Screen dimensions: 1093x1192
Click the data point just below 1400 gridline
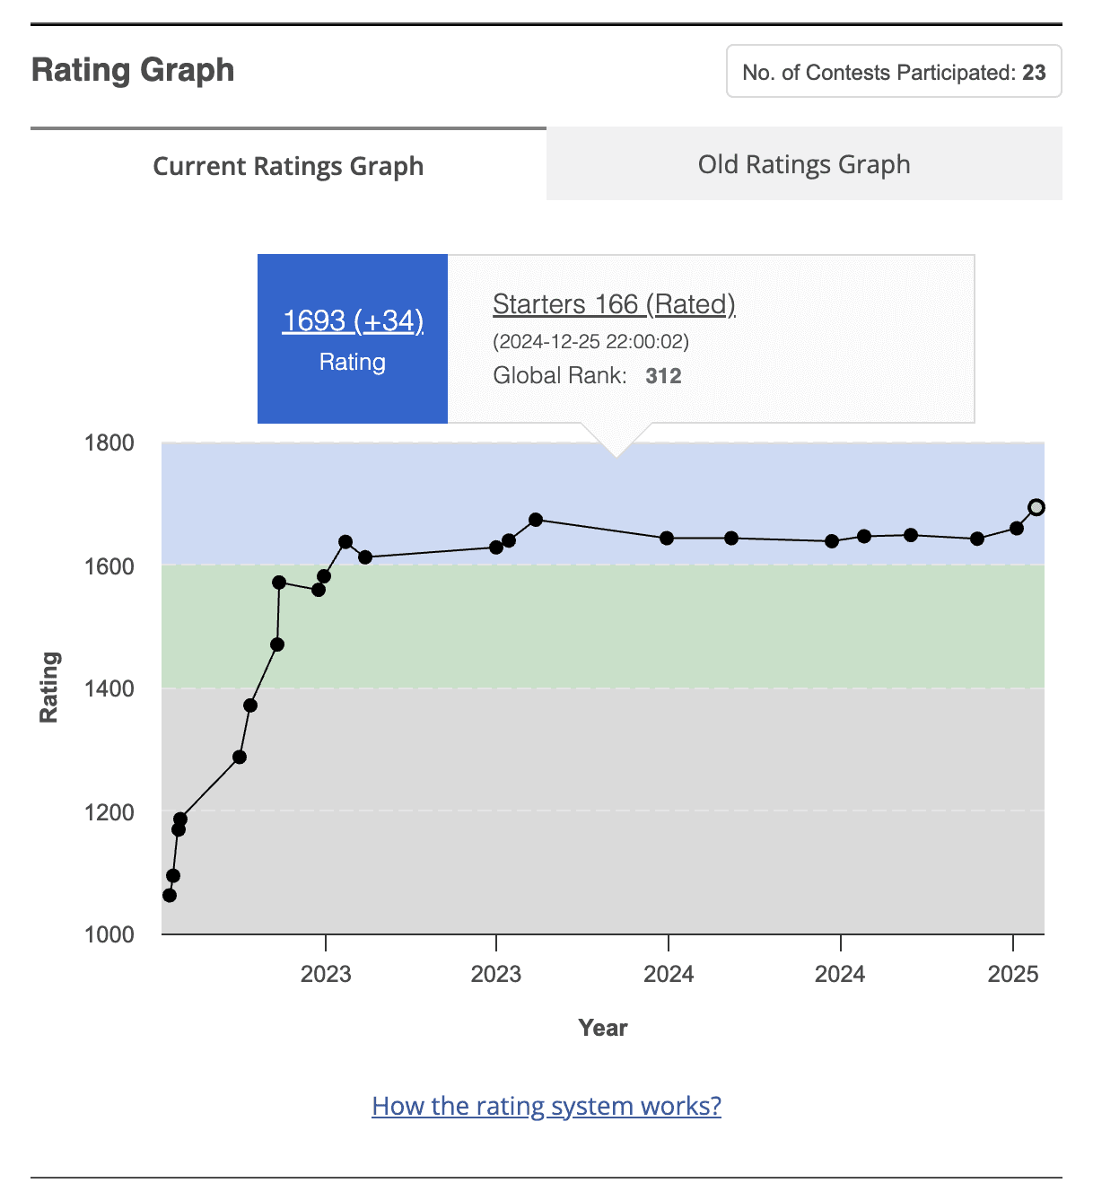[250, 706]
